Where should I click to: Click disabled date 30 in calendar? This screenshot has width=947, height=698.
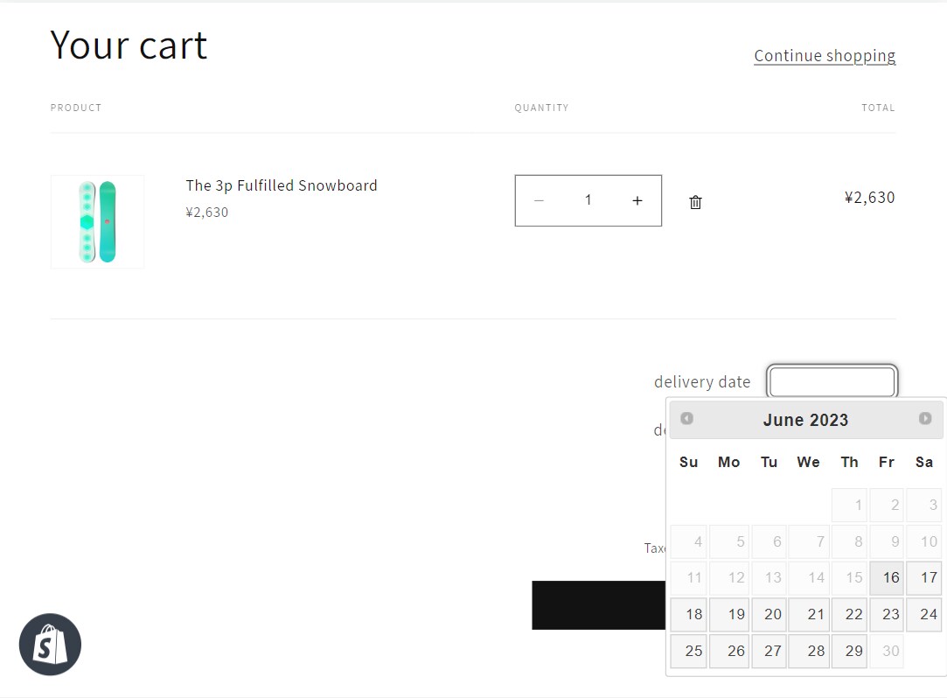(x=887, y=652)
